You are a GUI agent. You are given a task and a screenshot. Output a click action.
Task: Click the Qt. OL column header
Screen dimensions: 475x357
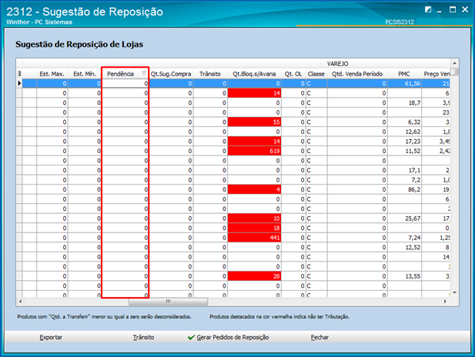tap(293, 74)
